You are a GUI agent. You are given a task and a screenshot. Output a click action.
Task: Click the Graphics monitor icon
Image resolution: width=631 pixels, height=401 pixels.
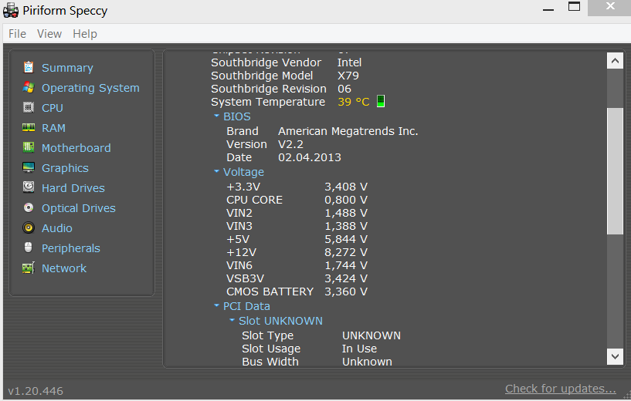coord(28,167)
